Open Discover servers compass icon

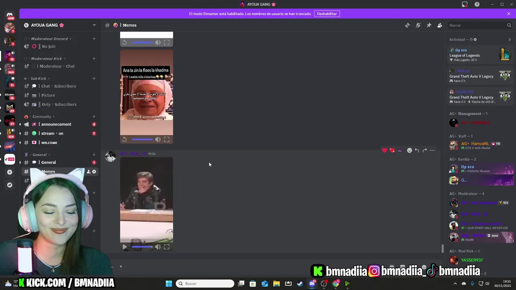[10, 185]
